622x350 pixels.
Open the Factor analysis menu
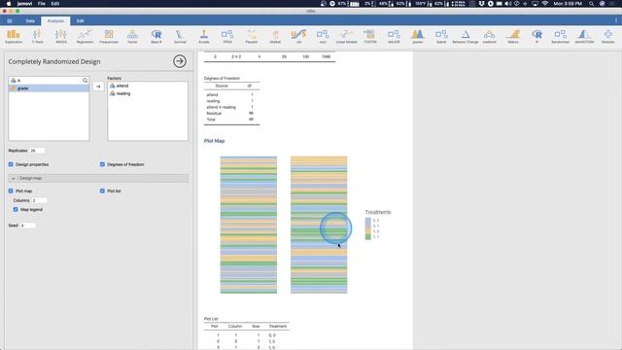point(132,37)
